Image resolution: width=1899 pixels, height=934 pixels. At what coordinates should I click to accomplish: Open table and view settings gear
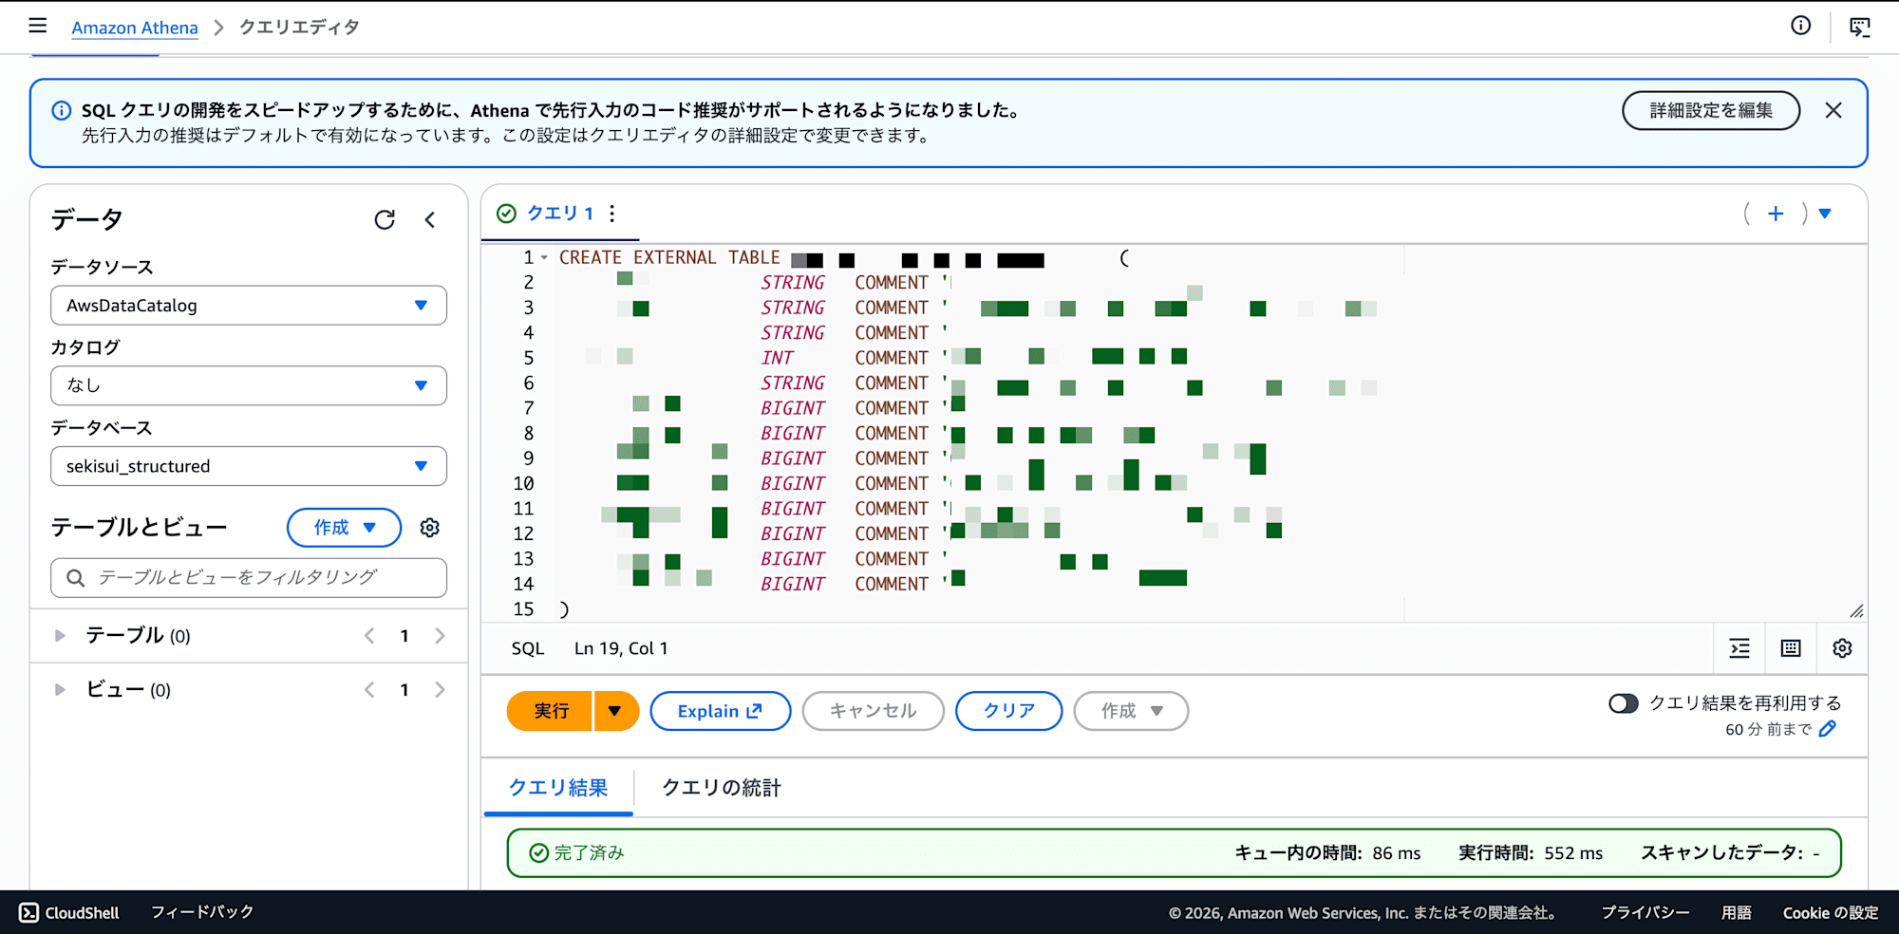coord(430,528)
